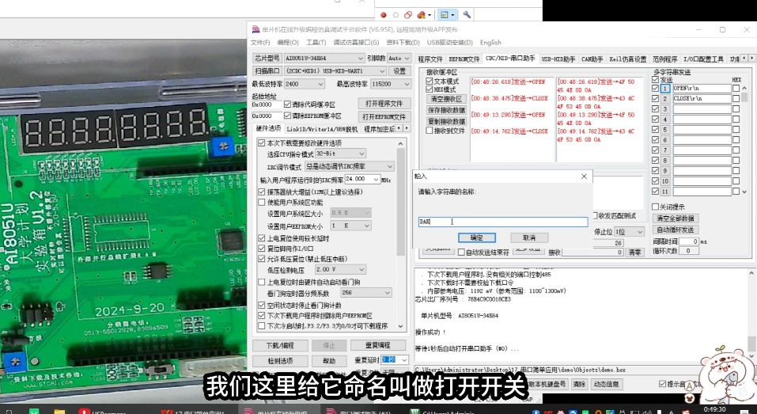
Task: Click the STC-ISP logo icon in title bar
Action: [255, 29]
